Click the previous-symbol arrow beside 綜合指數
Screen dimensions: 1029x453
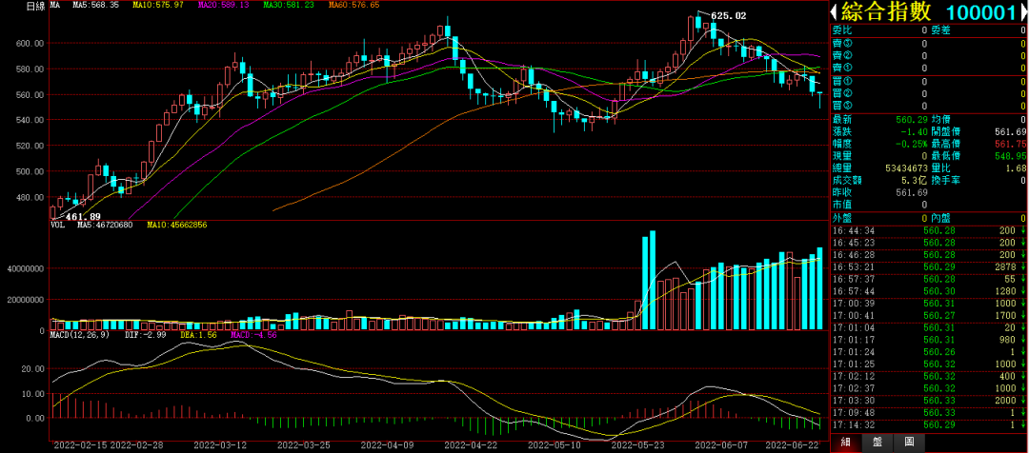(835, 11)
